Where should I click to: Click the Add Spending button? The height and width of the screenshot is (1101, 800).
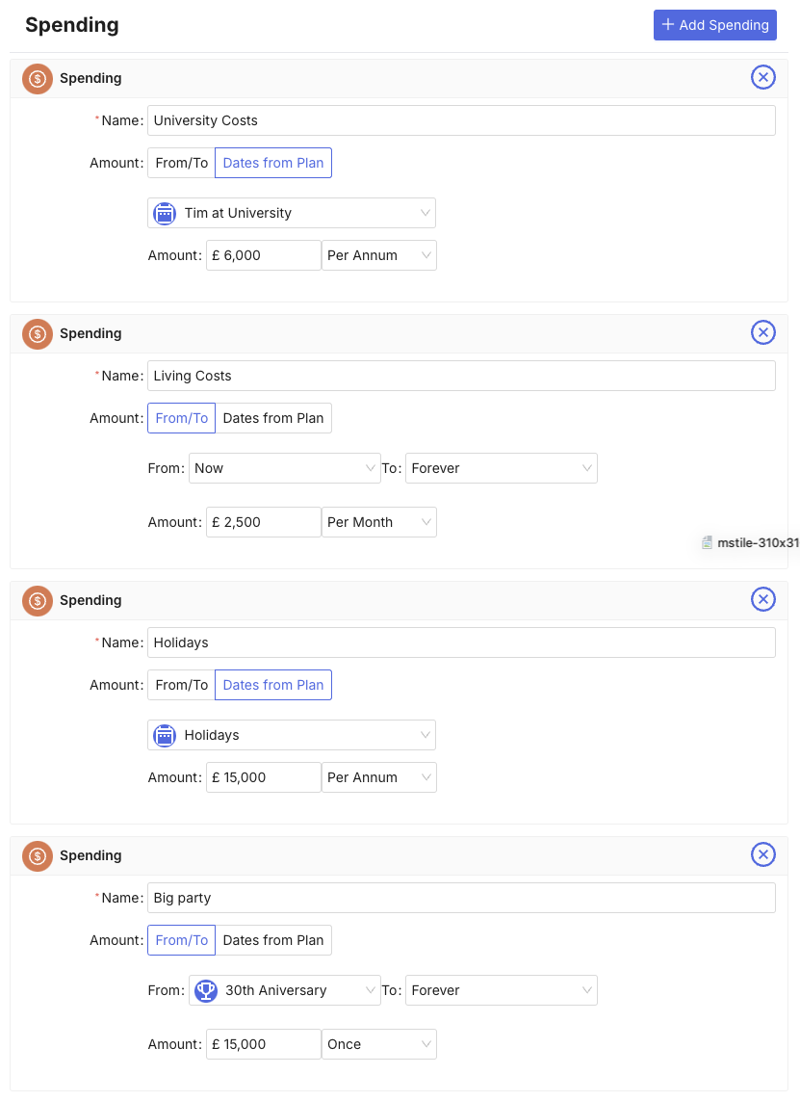point(714,25)
